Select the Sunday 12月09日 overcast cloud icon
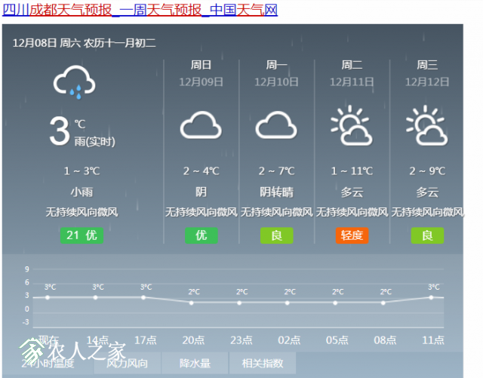Viewport: 483px width, 378px height. [x=201, y=124]
